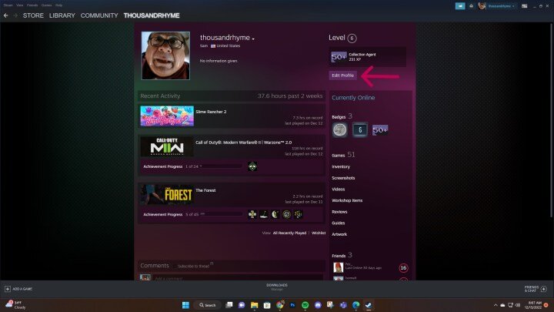Image resolution: width=554 pixels, height=312 pixels.
Task: Go to the COMMUNITY tab
Action: click(x=99, y=15)
